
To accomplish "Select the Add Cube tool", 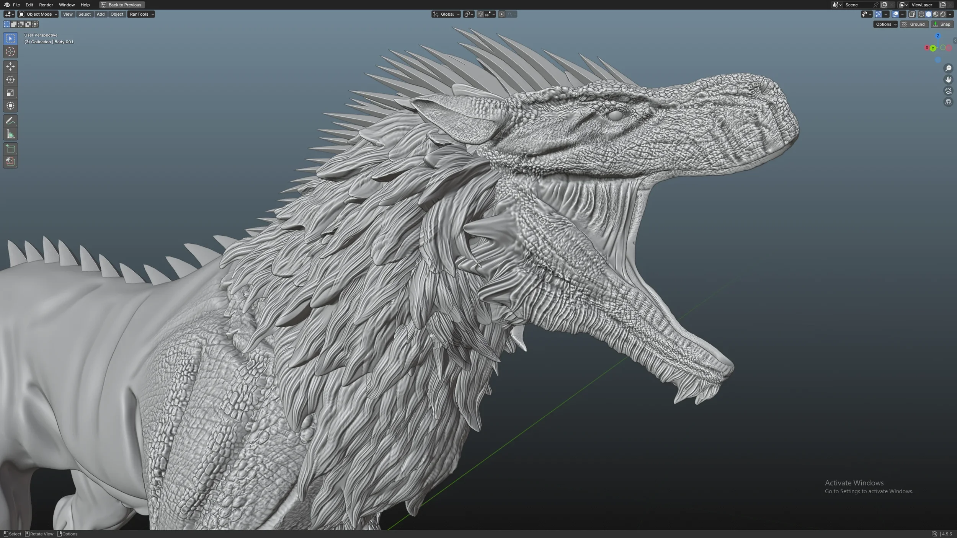I will (x=10, y=148).
